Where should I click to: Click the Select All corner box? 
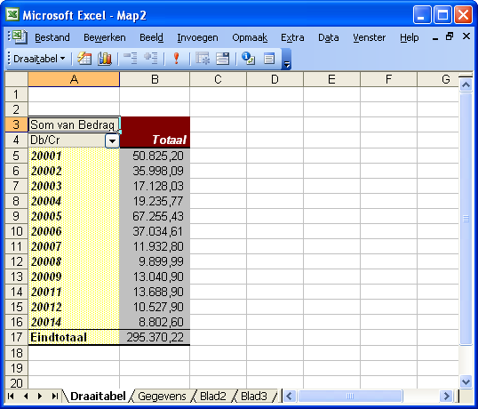pos(17,79)
